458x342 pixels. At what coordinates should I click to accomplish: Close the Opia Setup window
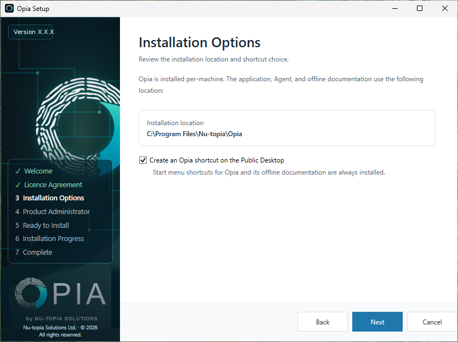444,8
